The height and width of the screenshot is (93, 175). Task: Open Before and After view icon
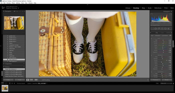click(x=31, y=80)
